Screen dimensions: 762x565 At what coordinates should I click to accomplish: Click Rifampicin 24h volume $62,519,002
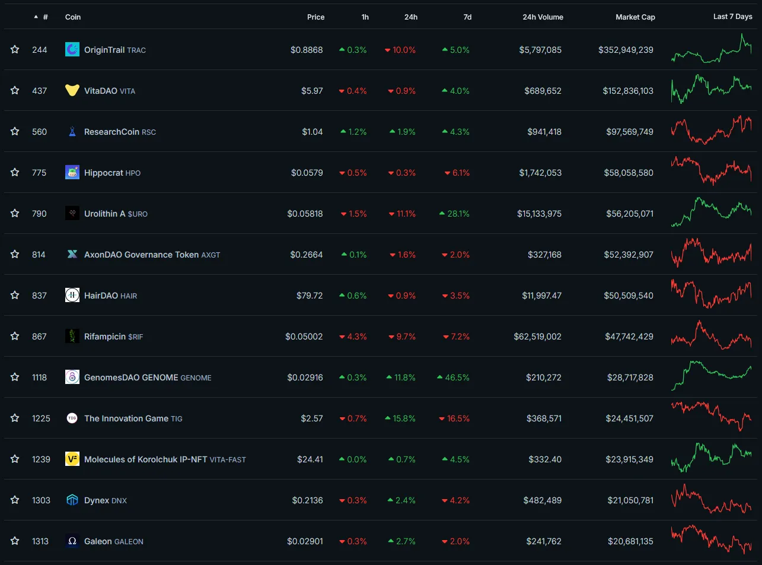point(538,337)
